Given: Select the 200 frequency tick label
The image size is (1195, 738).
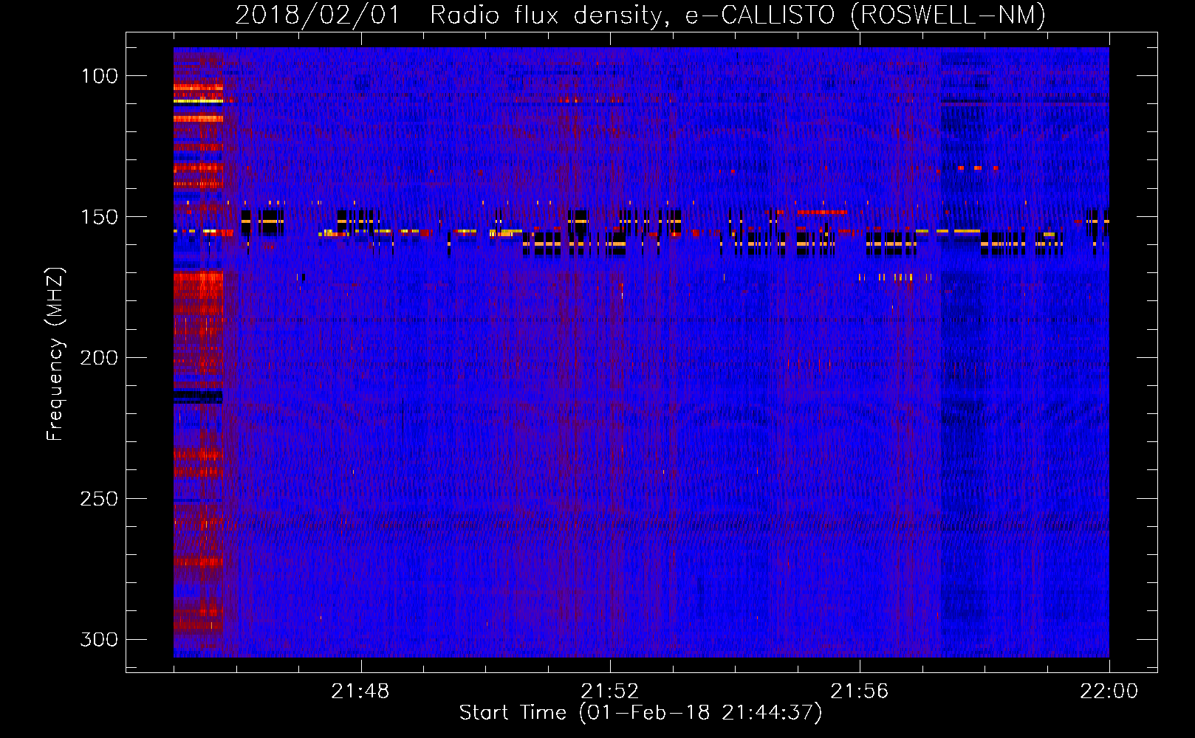Looking at the screenshot, I should coord(99,358).
